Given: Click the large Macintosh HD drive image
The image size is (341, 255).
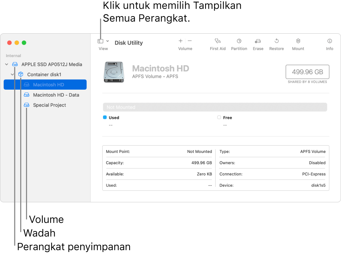Looking at the screenshot, I should 114,72.
